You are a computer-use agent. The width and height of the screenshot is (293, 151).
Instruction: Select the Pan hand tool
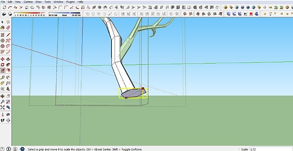coord(8,96)
